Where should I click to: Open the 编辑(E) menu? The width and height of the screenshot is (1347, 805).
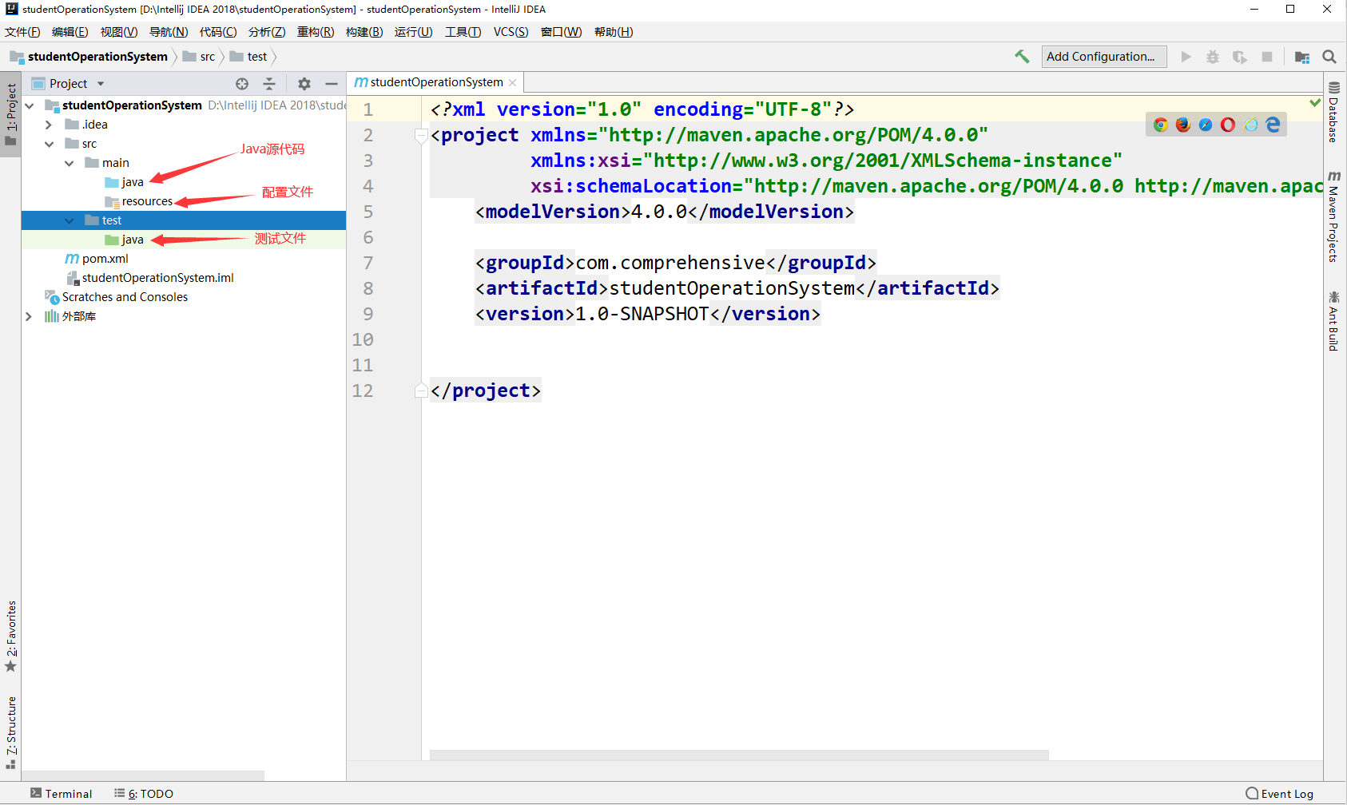pyautogui.click(x=70, y=32)
